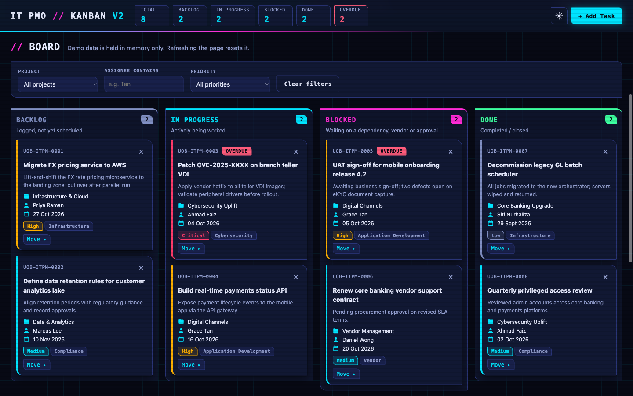Remove task UOB-ITPM-0002 using the X icon

point(141,268)
